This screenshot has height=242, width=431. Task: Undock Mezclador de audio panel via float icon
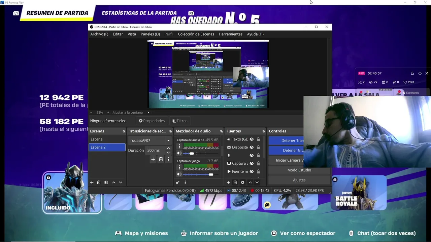coord(221,131)
